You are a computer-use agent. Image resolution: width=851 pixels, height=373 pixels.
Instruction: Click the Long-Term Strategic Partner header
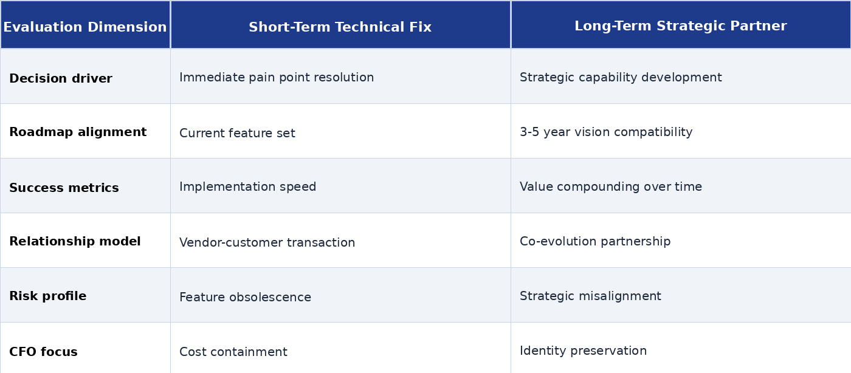(x=680, y=27)
